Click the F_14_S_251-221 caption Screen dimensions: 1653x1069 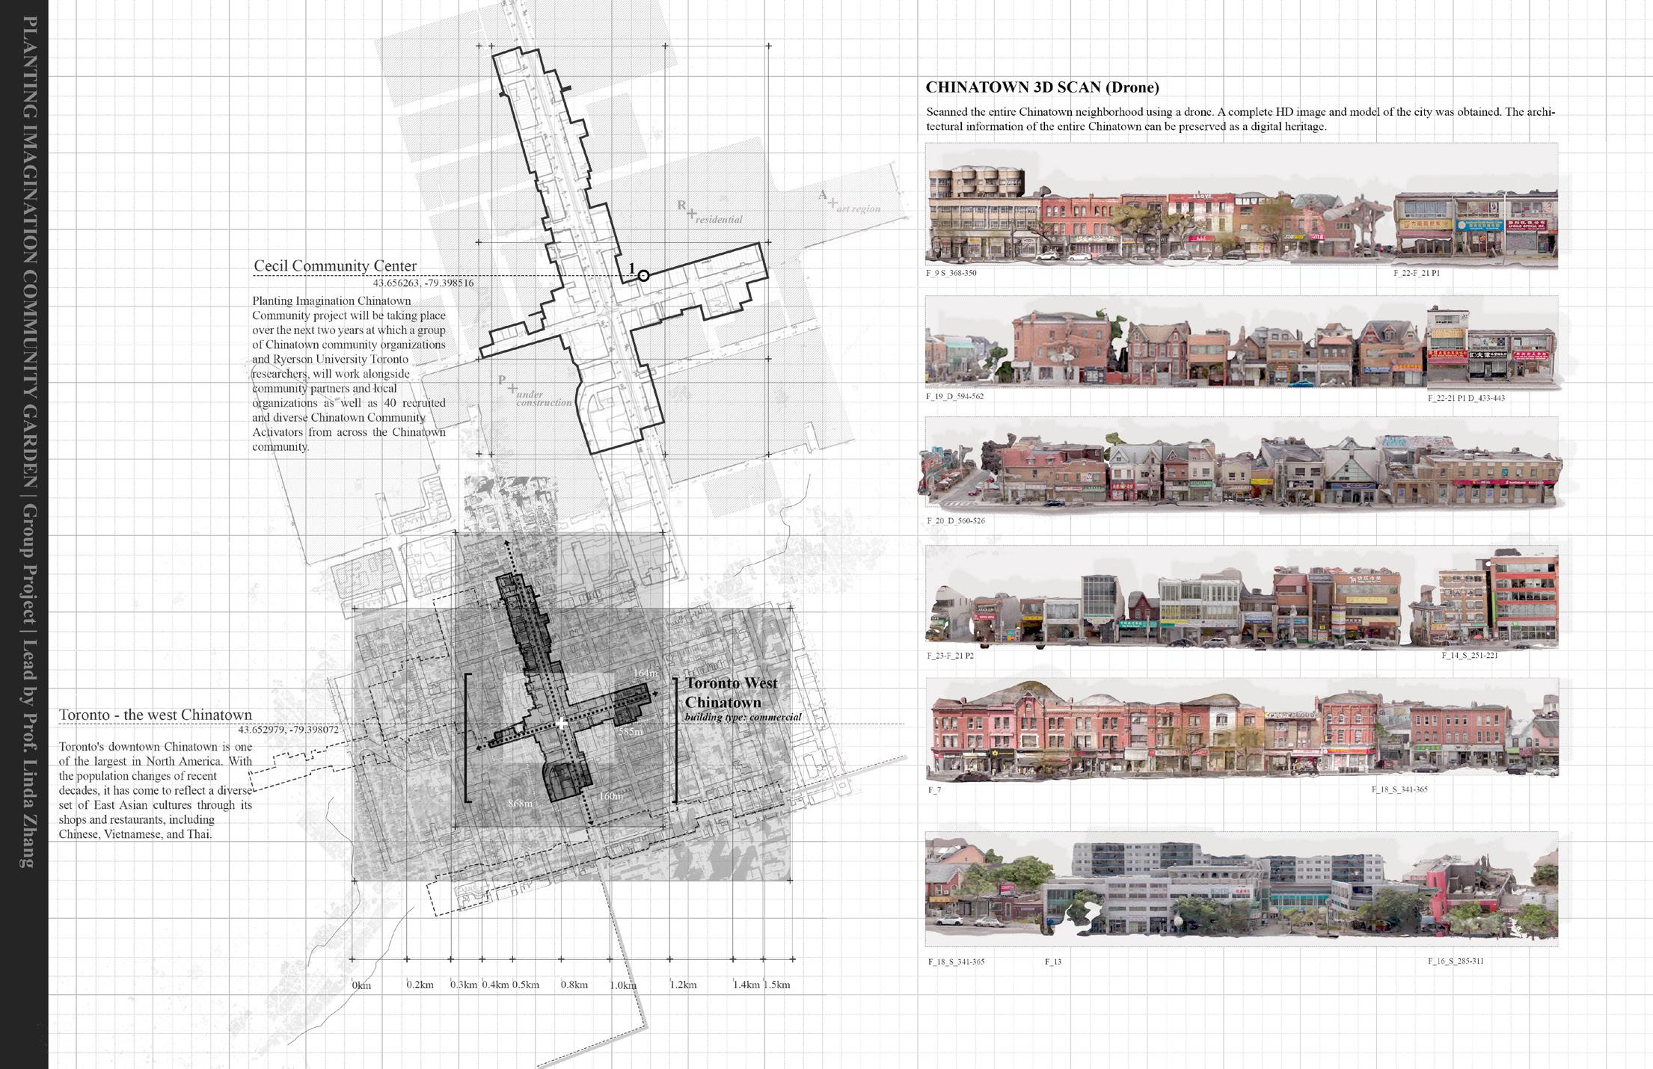(x=1469, y=656)
